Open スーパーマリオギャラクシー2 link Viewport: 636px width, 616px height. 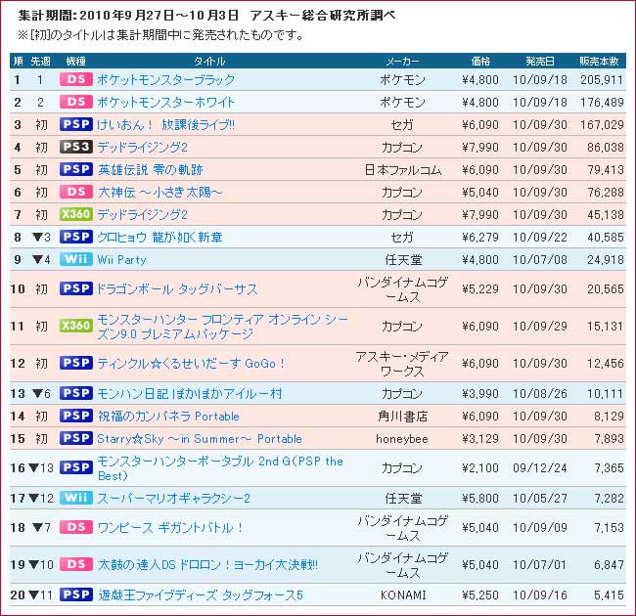[x=173, y=498]
